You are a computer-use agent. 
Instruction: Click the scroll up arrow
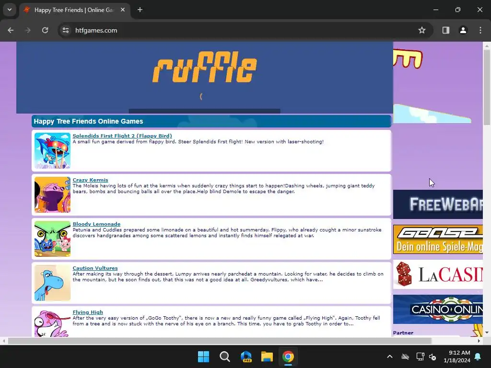click(487, 46)
